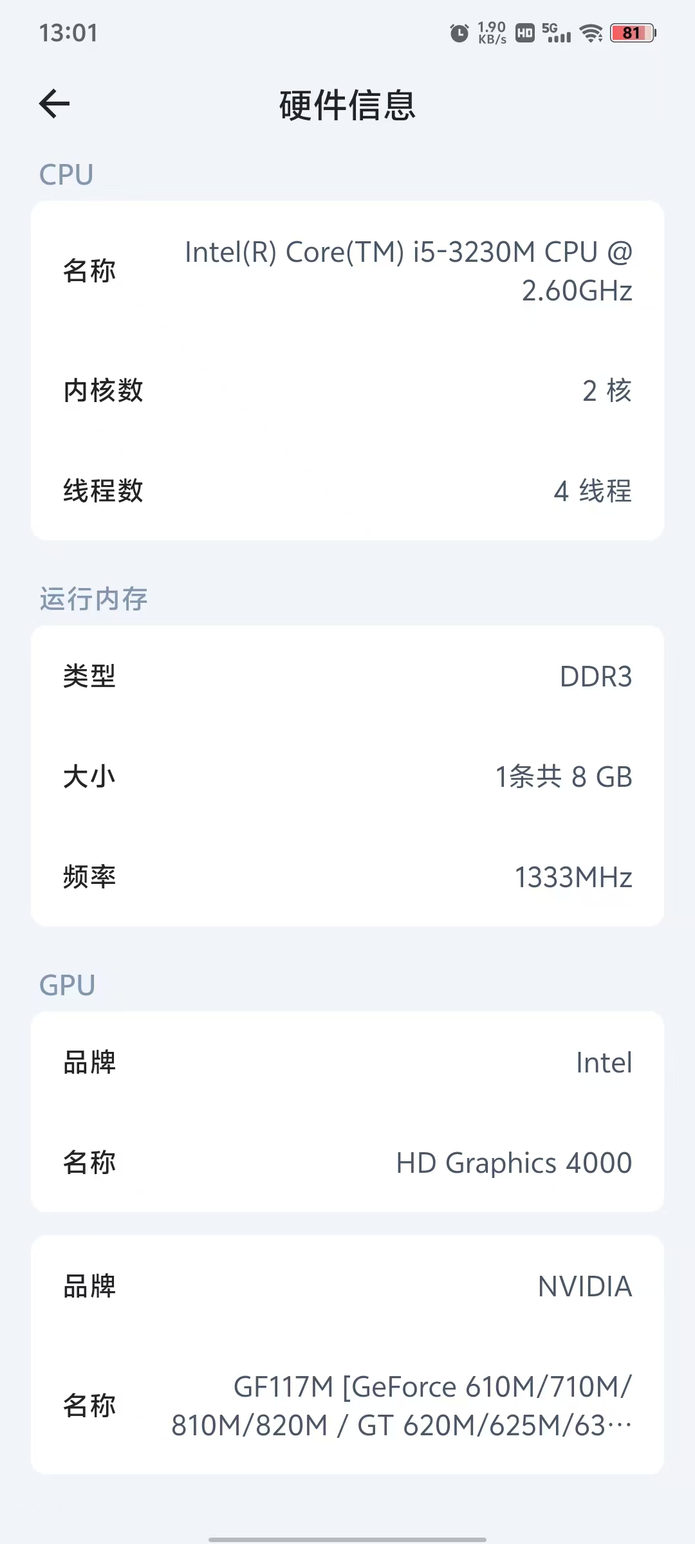Tap the memory size row showing 8 GB
The width and height of the screenshot is (695, 1544).
[347, 777]
